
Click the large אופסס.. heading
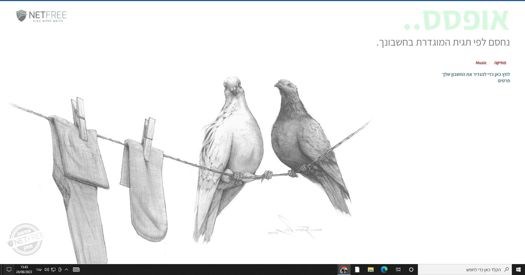coord(456,20)
